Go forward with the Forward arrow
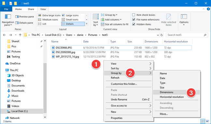This screenshot has height=124, width=211. point(10,35)
